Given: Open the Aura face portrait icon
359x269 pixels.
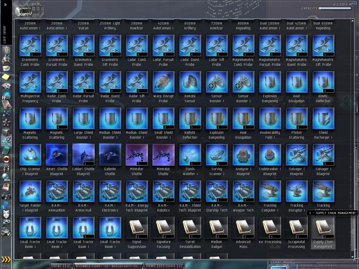Looking at the screenshot, I should point(6,214).
